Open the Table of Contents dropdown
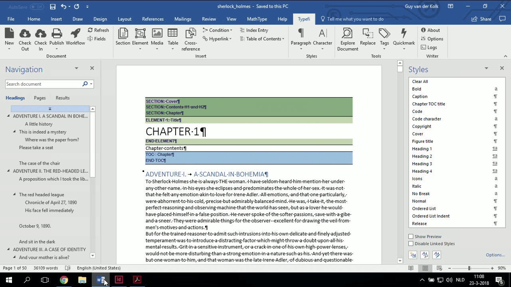511x287 pixels. [262, 39]
